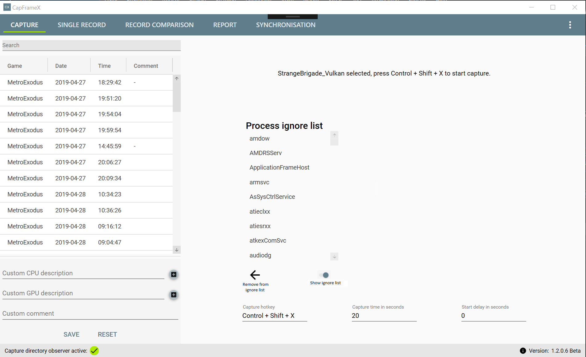This screenshot has width=586, height=357.
Task: Focus the Search field
Action: pos(91,45)
